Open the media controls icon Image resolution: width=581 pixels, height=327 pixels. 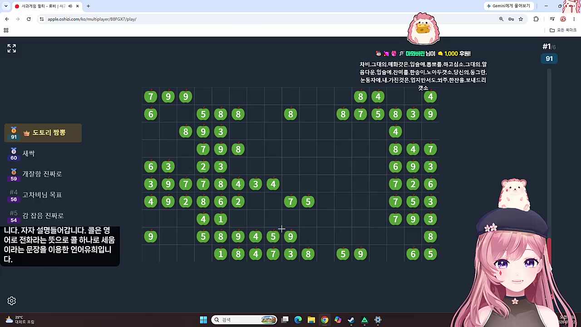click(552, 19)
